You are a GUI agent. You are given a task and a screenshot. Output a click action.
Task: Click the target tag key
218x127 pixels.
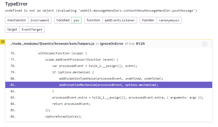(x=12, y=29)
